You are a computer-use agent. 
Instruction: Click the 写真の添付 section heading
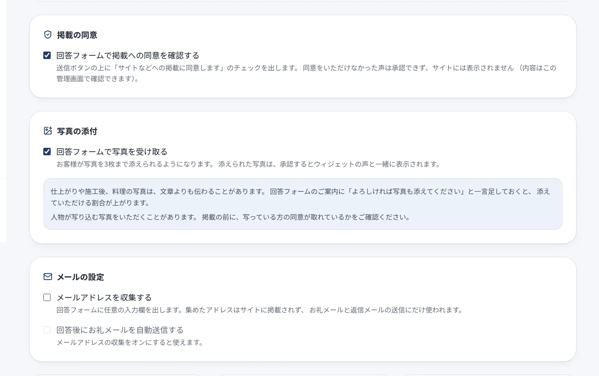(77, 131)
